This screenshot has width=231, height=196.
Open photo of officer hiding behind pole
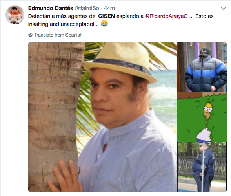(202, 167)
